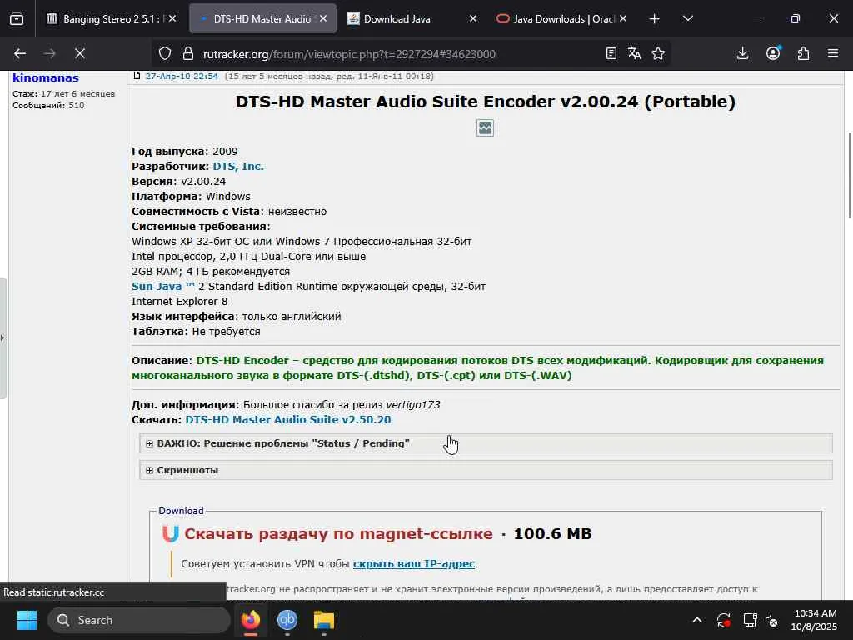
Task: Stop loading the page
Action: click(79, 53)
